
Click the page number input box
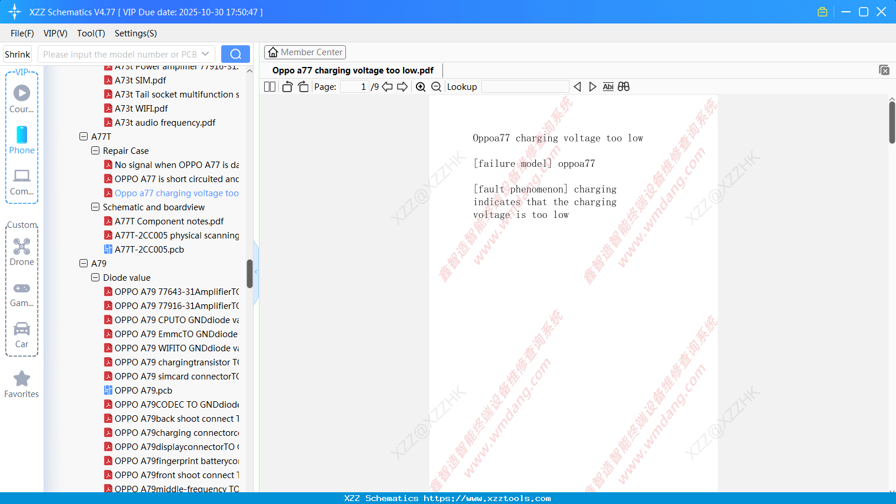354,87
